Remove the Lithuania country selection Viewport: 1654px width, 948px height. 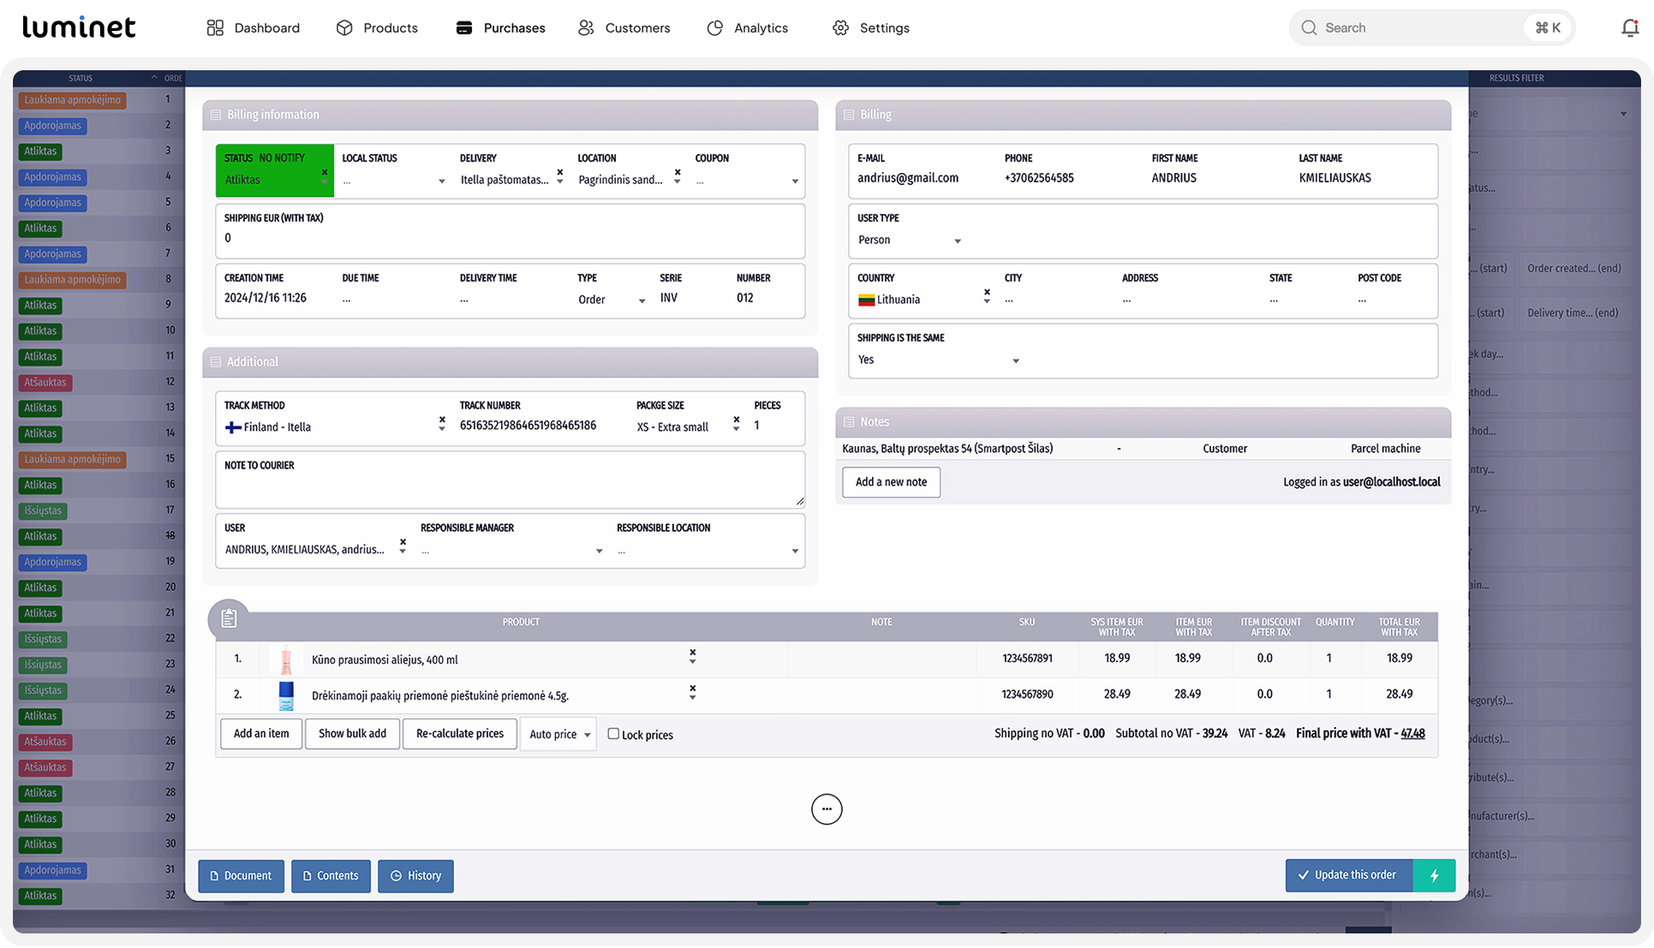tap(987, 292)
